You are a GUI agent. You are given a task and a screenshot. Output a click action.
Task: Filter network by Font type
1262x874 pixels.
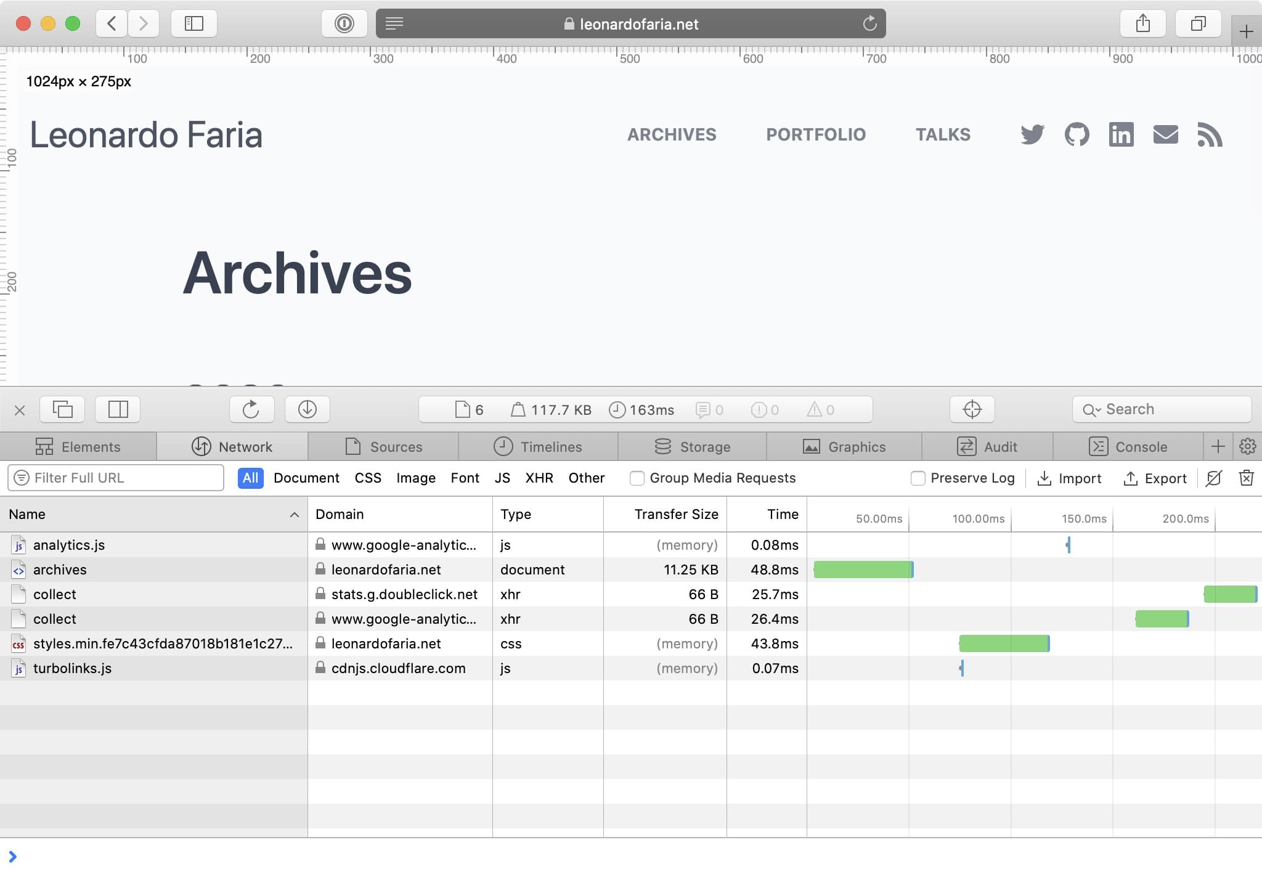point(465,478)
